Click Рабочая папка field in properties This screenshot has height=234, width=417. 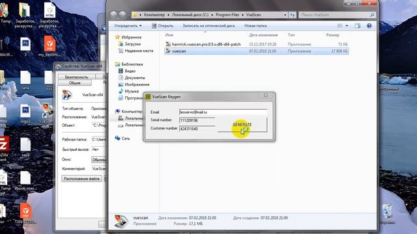[98, 140]
